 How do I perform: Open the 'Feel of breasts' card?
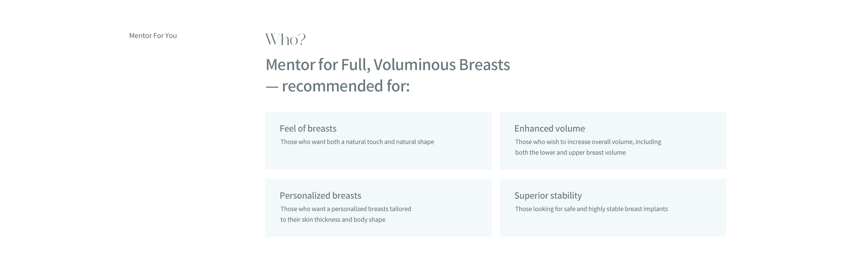378,141
